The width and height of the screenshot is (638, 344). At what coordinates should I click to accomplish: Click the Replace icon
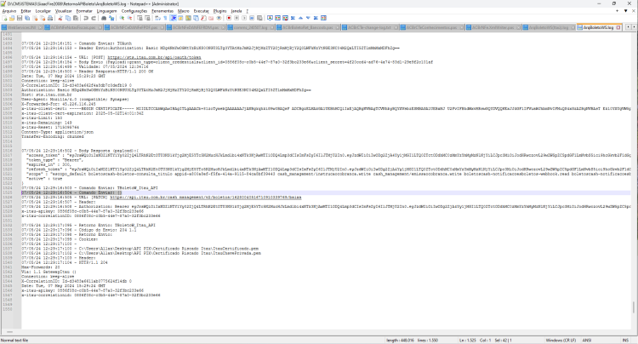pos(111,18)
